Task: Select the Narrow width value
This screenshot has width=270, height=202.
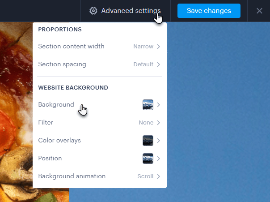Action: [x=143, y=47]
